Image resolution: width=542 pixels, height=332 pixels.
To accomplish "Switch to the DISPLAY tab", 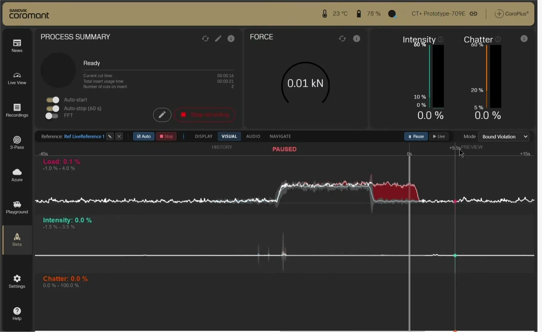I will click(x=203, y=136).
